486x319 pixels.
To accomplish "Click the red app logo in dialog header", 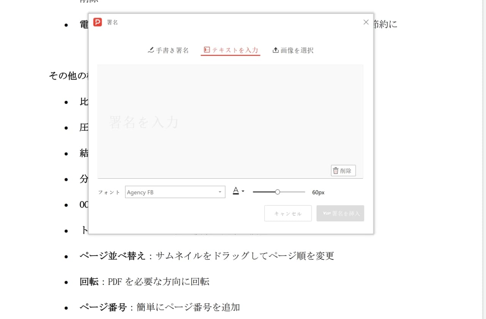I will click(98, 22).
